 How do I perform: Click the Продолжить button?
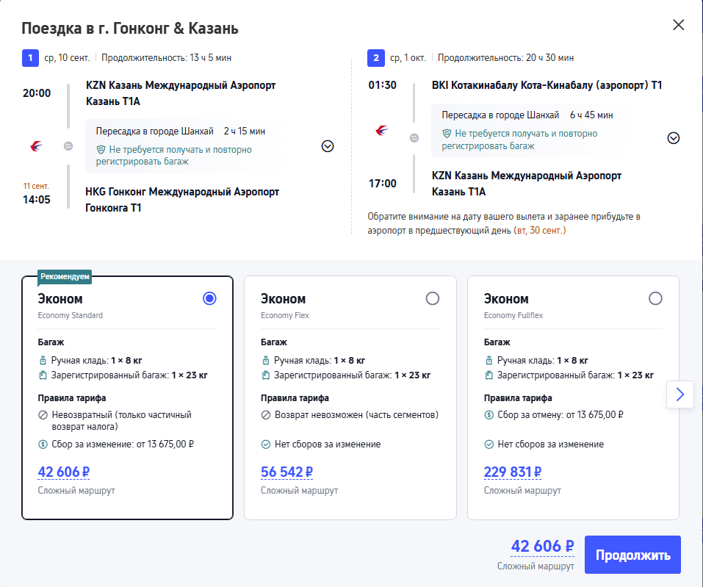pyautogui.click(x=632, y=555)
